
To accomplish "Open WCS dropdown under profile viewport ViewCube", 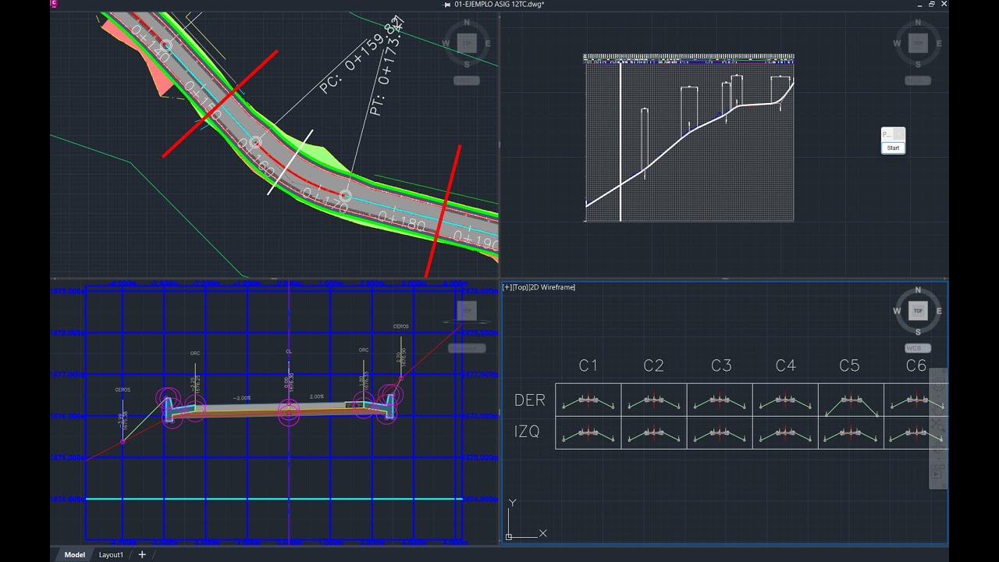I will (918, 80).
